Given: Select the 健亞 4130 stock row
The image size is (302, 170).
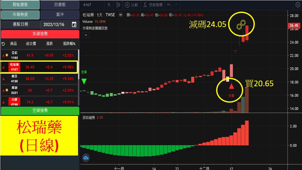Looking at the screenshot, I should [x=39, y=78].
